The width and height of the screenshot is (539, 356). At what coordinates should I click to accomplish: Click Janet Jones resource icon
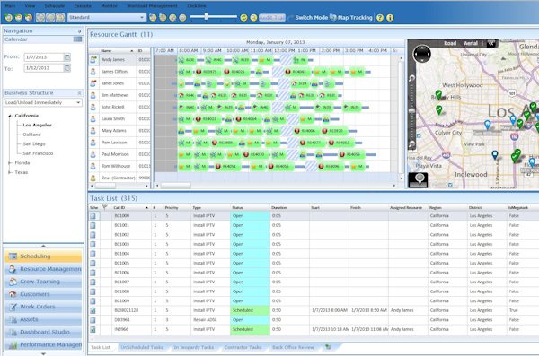(93, 83)
